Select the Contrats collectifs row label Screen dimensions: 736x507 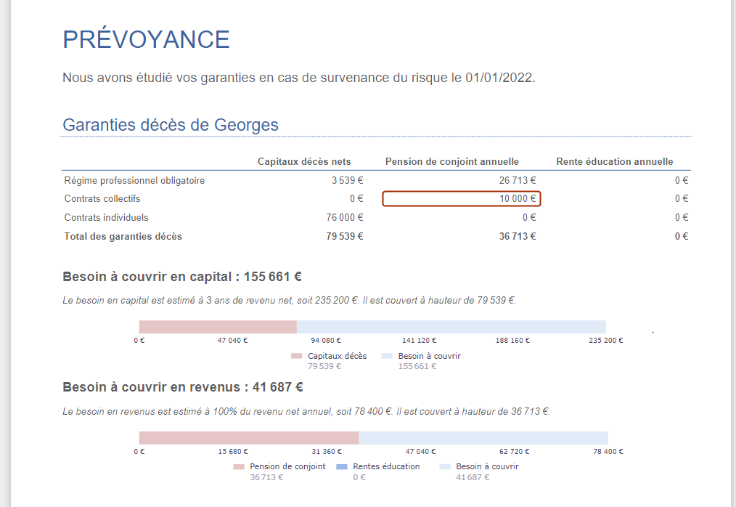pyautogui.click(x=102, y=198)
